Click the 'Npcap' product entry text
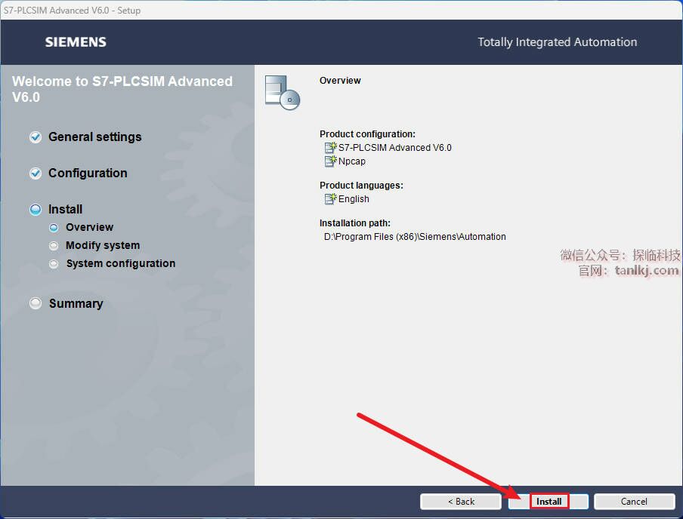683x519 pixels. [x=352, y=161]
